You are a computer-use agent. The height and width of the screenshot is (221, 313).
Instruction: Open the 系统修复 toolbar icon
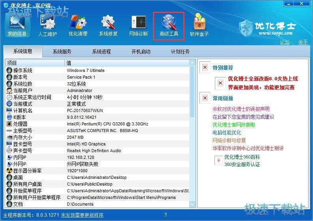108,25
